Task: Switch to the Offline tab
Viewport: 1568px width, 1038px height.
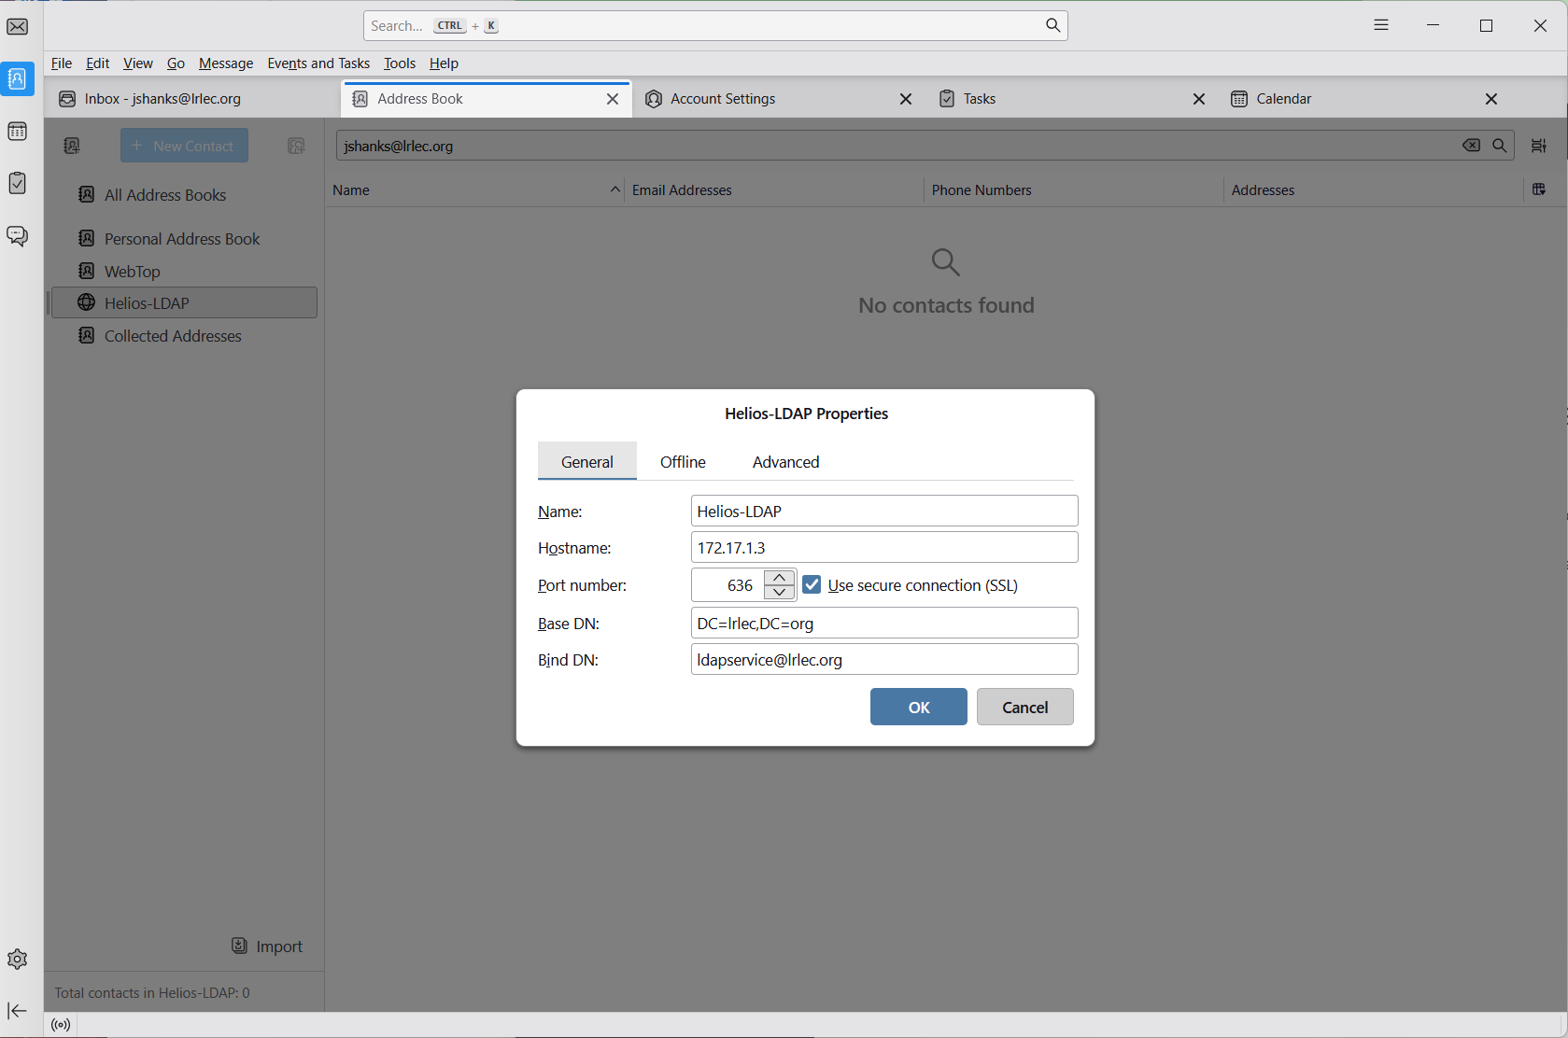Action: (x=683, y=462)
